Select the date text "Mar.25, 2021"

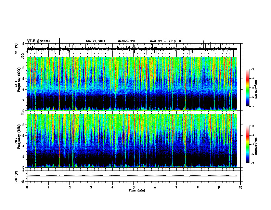95,41
